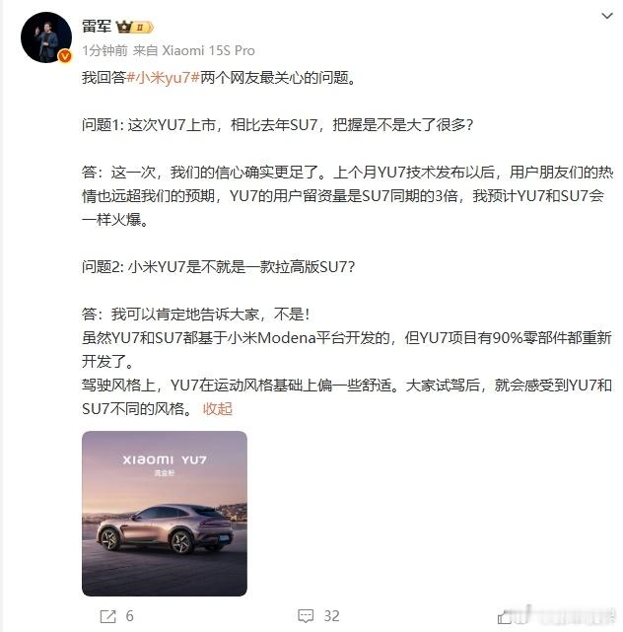This screenshot has width=623, height=632.
Task: Click the repost share icon
Action: point(108,616)
